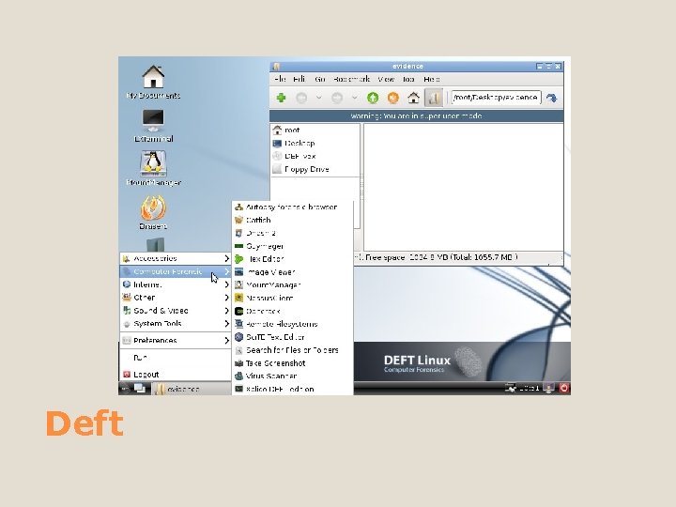
Task: Click the green plus new tab icon
Action: coord(281,98)
